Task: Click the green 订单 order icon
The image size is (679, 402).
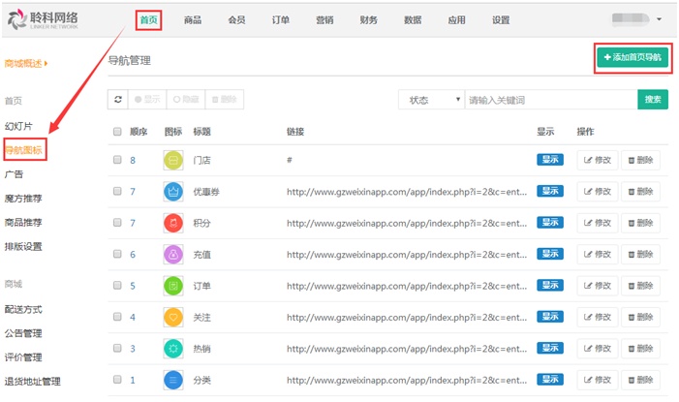Action: tap(173, 287)
